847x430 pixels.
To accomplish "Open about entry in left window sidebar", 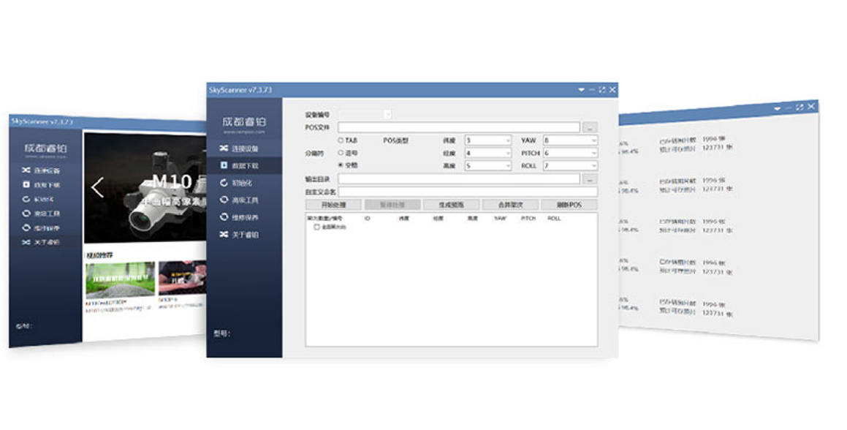I will point(41,242).
